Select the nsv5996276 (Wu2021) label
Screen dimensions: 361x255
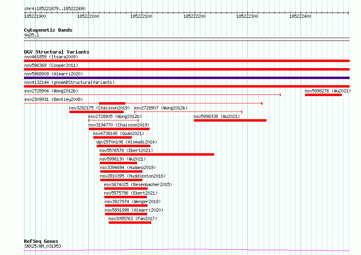tap(328, 91)
